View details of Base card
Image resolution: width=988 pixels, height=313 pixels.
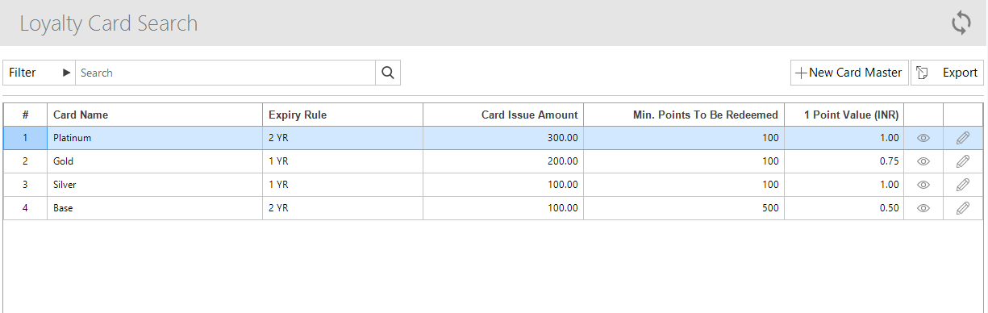923,208
